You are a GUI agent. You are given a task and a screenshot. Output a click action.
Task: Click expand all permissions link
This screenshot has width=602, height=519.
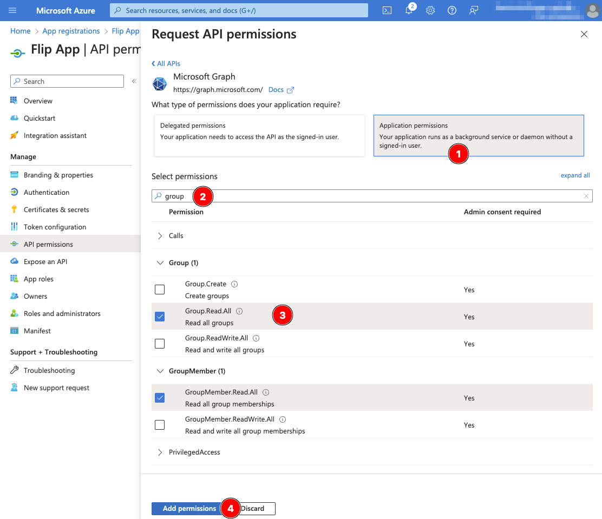575,175
